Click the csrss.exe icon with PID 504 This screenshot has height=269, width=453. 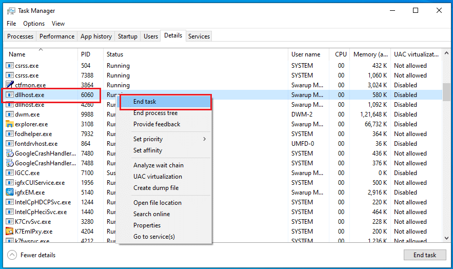tap(10, 66)
